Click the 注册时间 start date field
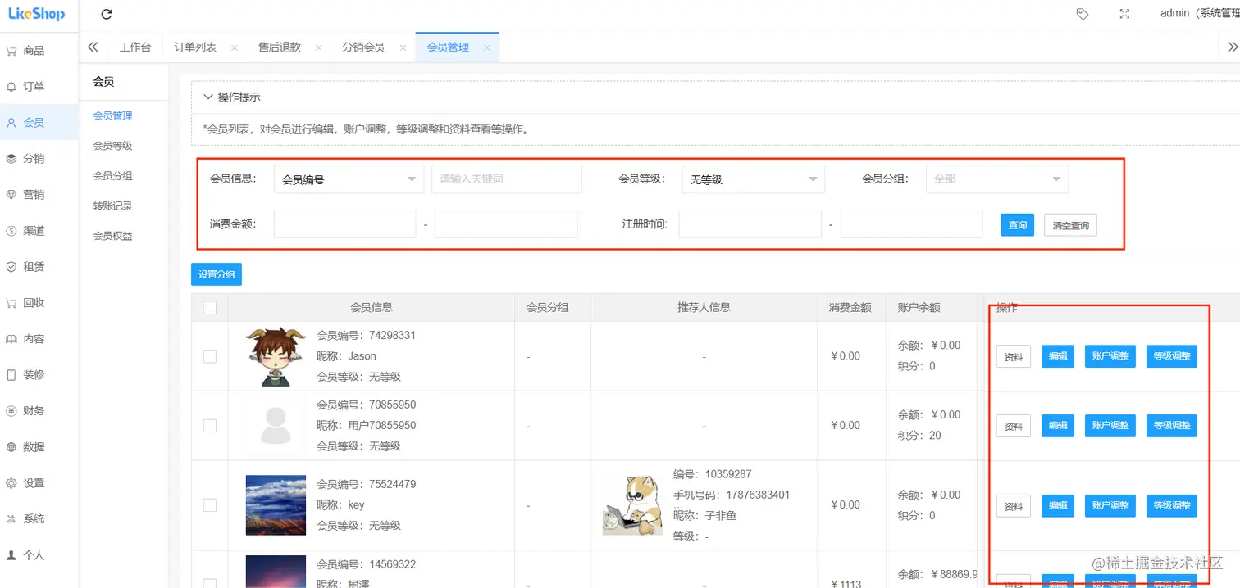 [x=750, y=224]
